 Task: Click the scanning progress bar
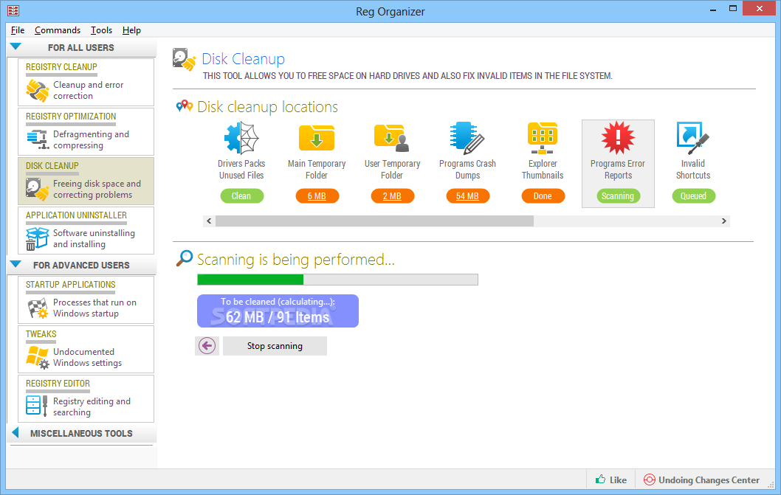tap(337, 280)
